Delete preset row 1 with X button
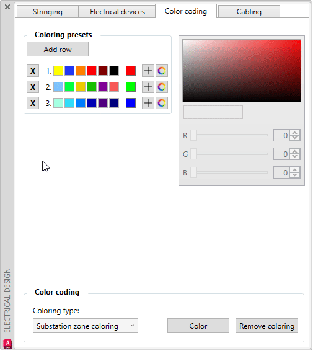The height and width of the screenshot is (351, 313). click(x=33, y=71)
